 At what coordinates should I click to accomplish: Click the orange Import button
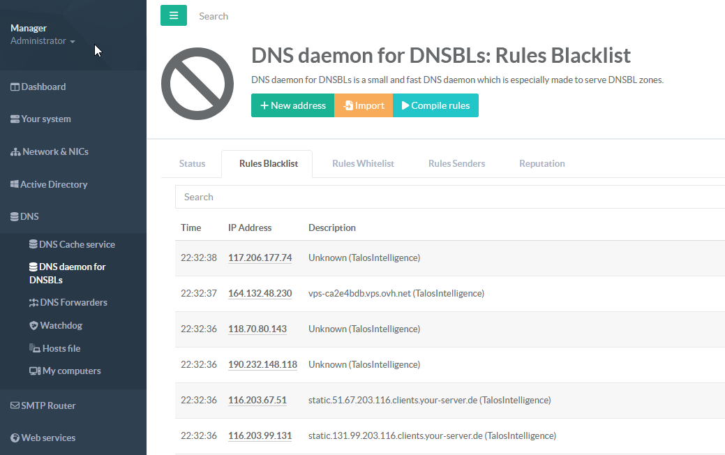point(364,105)
